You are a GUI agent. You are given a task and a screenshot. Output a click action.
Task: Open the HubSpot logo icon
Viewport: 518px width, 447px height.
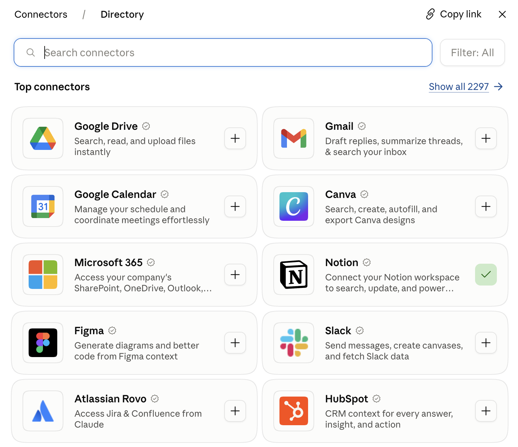(294, 411)
